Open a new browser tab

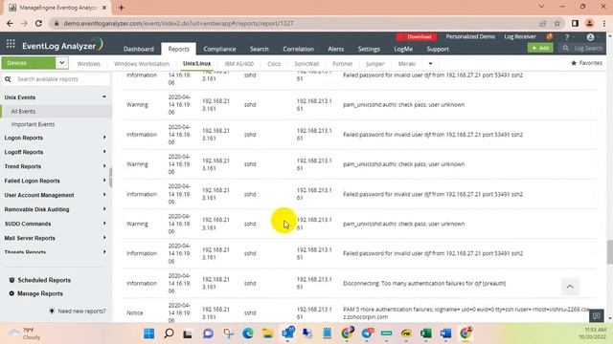(122, 8)
